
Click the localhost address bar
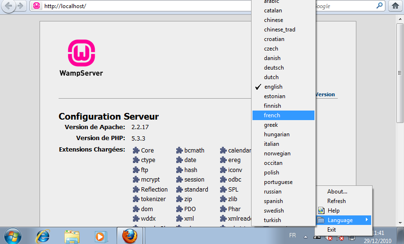(x=143, y=6)
